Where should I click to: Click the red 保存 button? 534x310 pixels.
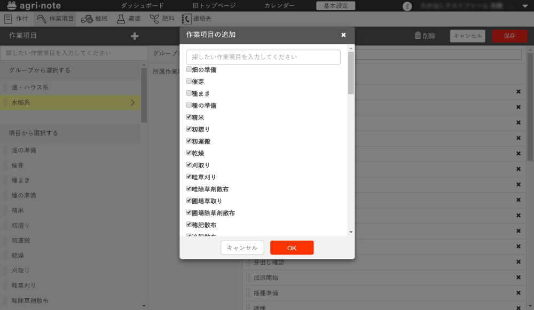pos(509,36)
